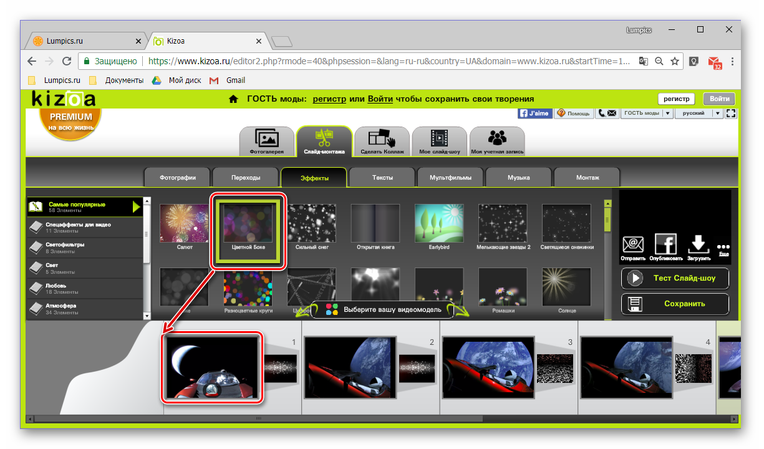Screen dimensions: 764x449
Task: Click the zoom magnifier icon in address bar
Action: pos(659,61)
